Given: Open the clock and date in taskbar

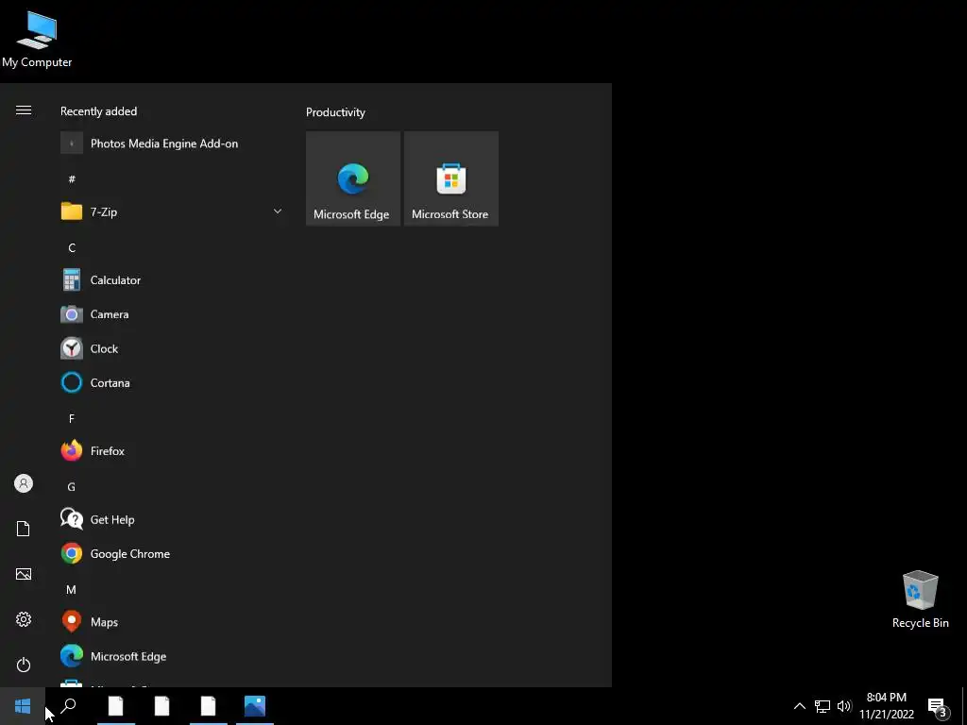Looking at the screenshot, I should click(886, 706).
